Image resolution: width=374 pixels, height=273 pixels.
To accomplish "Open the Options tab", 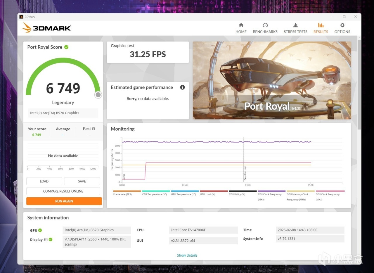I will point(342,28).
